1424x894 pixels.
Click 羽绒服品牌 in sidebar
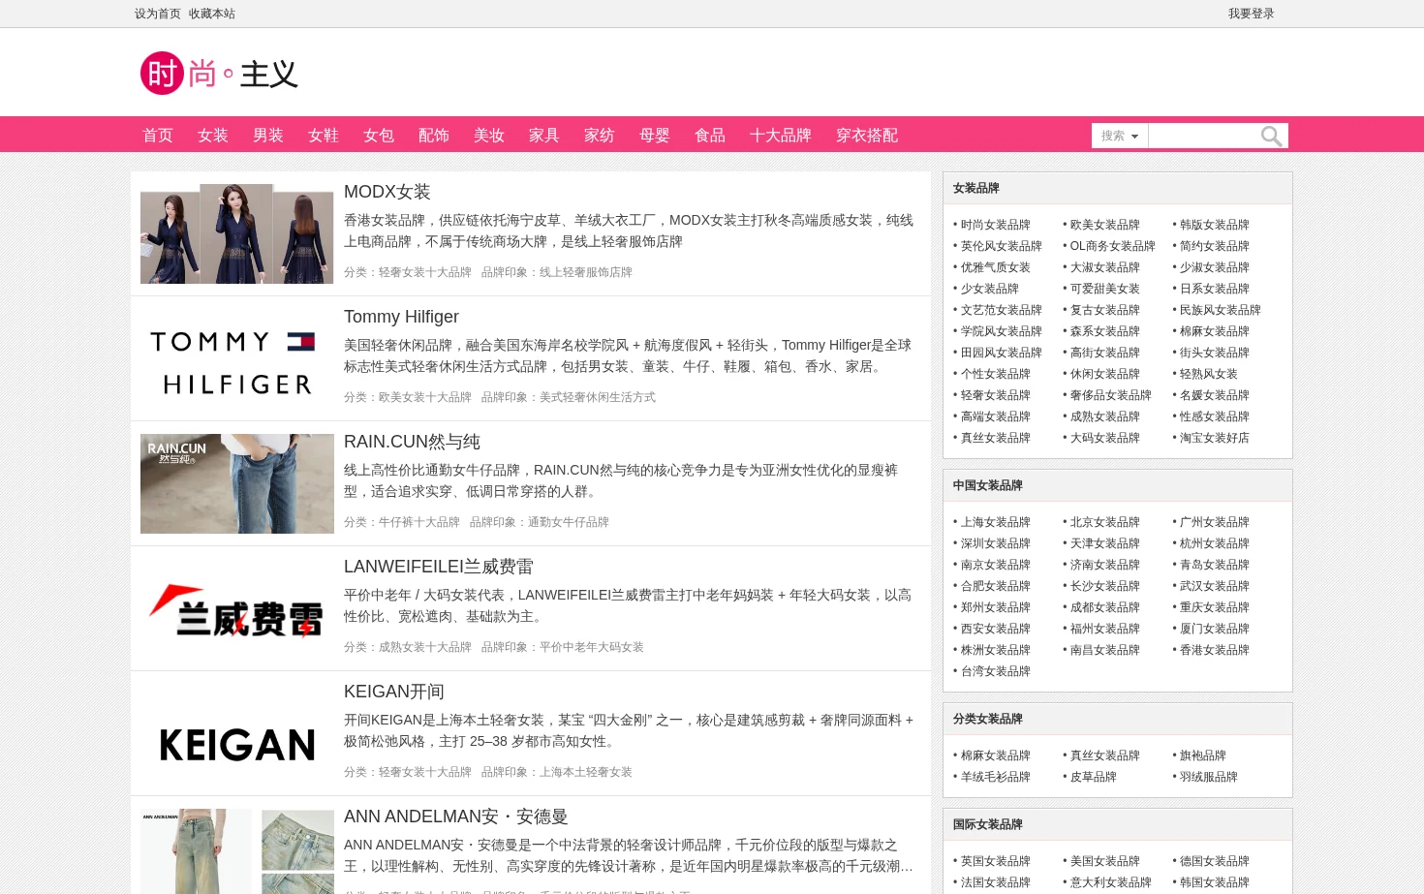(x=1209, y=777)
